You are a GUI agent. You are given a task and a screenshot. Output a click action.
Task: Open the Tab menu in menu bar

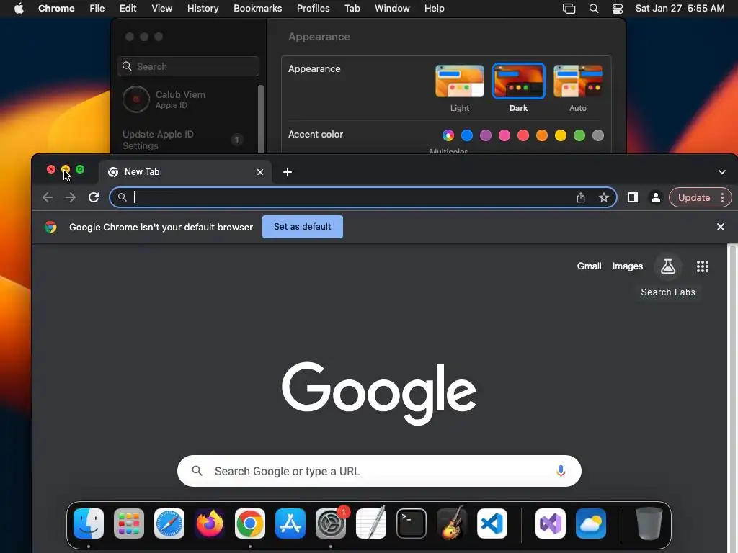tap(352, 9)
